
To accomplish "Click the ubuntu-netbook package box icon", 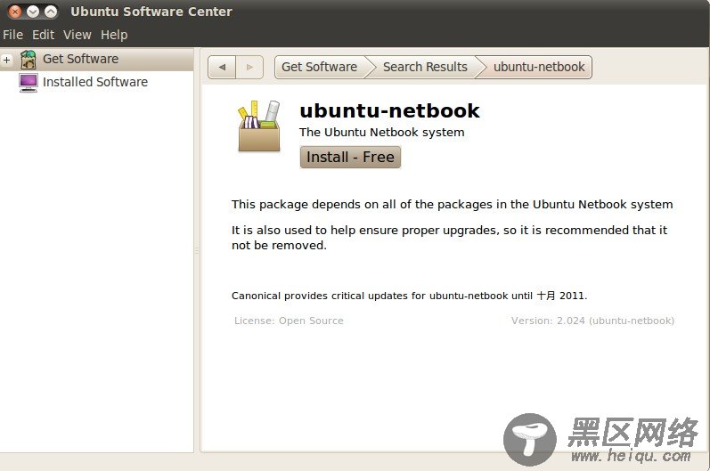I will [259, 126].
